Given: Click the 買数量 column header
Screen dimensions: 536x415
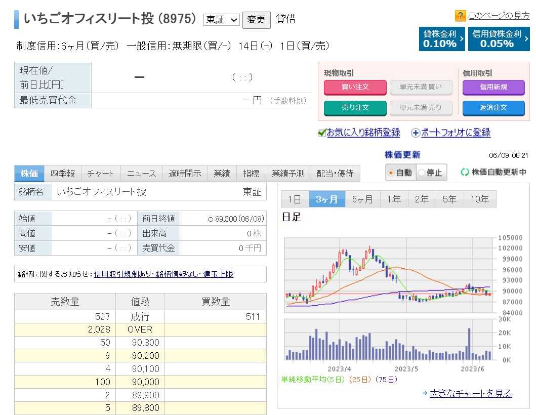Looking at the screenshot, I should (216, 302).
